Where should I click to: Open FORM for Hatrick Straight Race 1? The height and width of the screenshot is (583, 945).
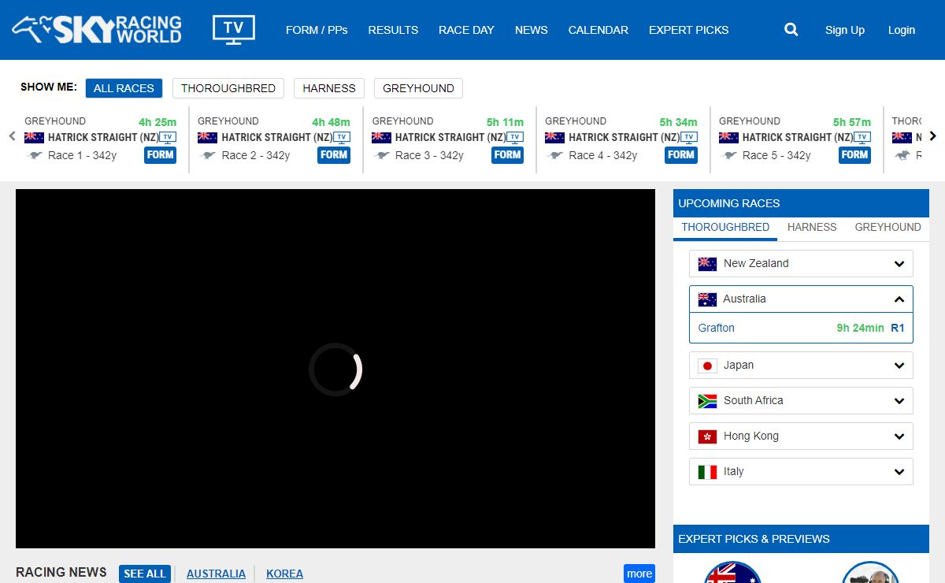pos(160,155)
